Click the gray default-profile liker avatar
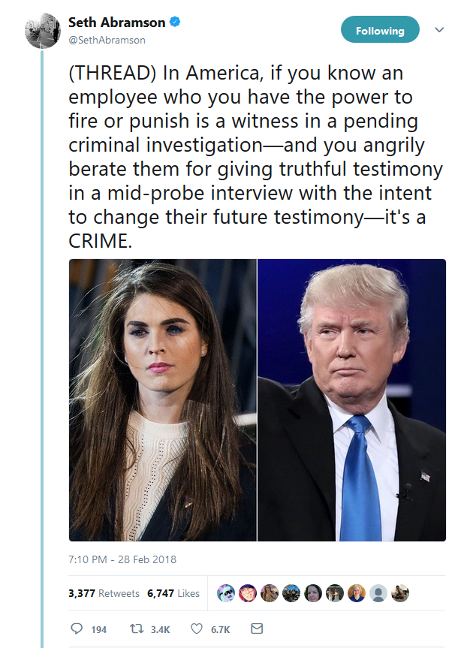The width and height of the screenshot is (473, 648). tap(378, 593)
